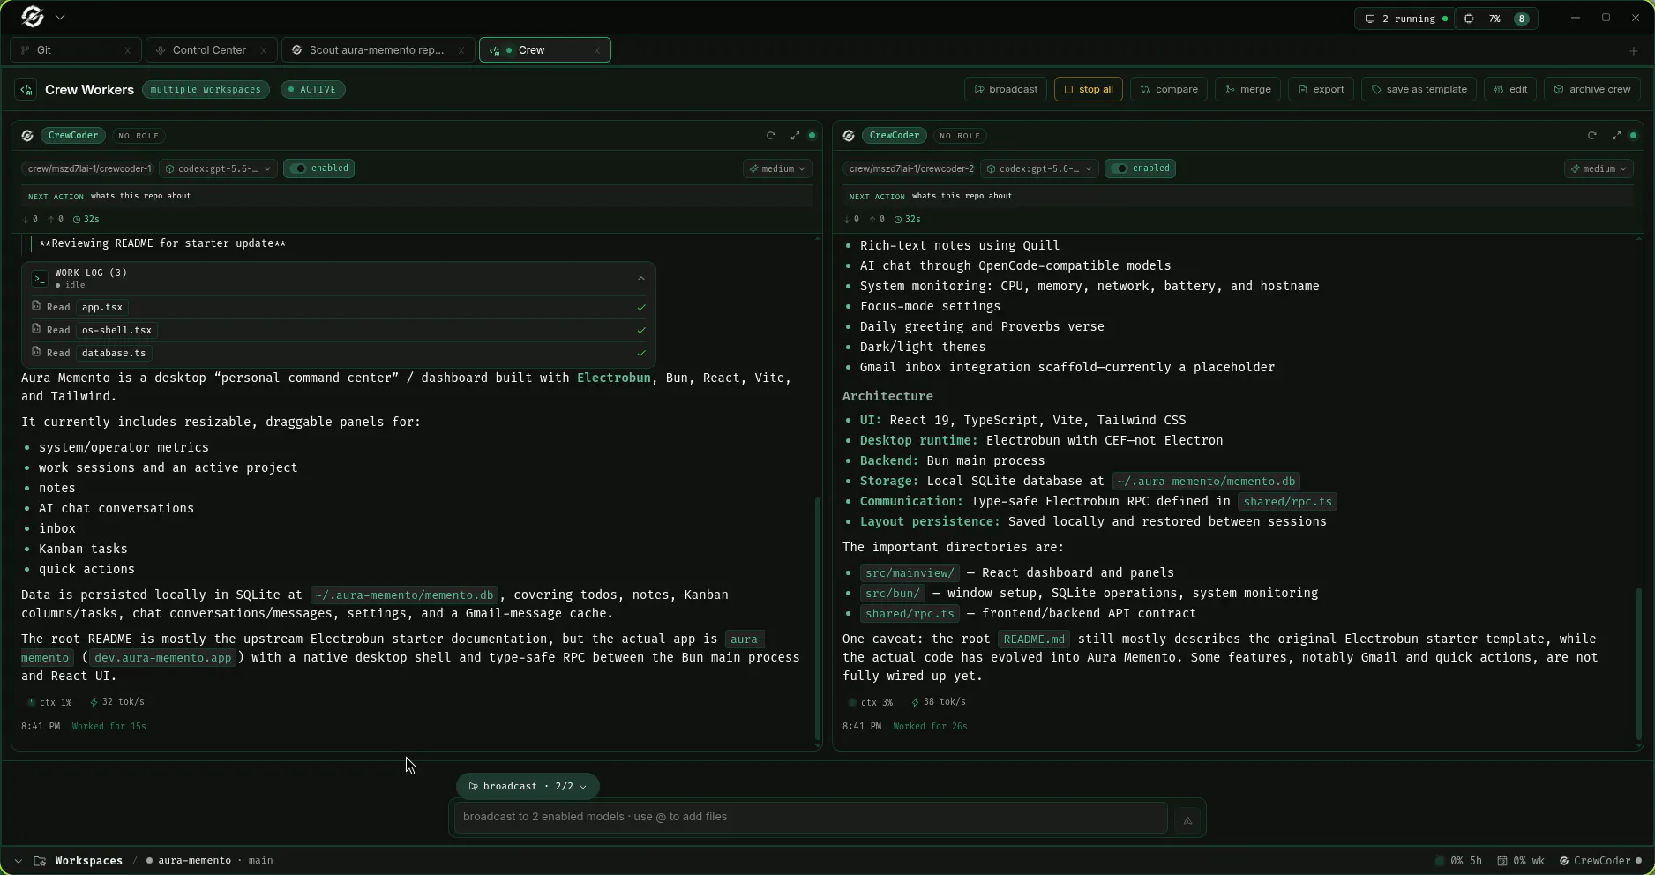Toggle enabled switch for crewcoder-2
This screenshot has height=875, width=1655.
coord(1140,168)
